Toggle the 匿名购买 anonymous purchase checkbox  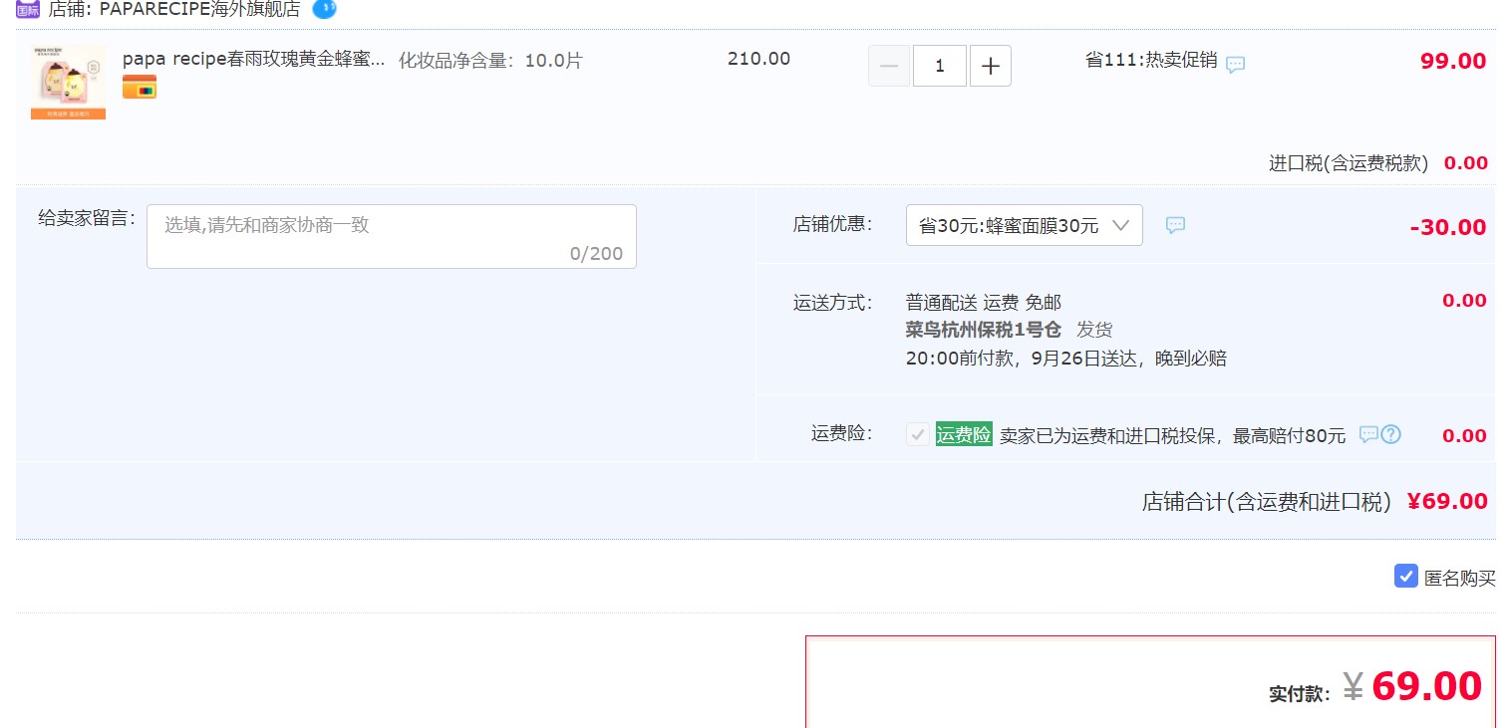(1405, 576)
